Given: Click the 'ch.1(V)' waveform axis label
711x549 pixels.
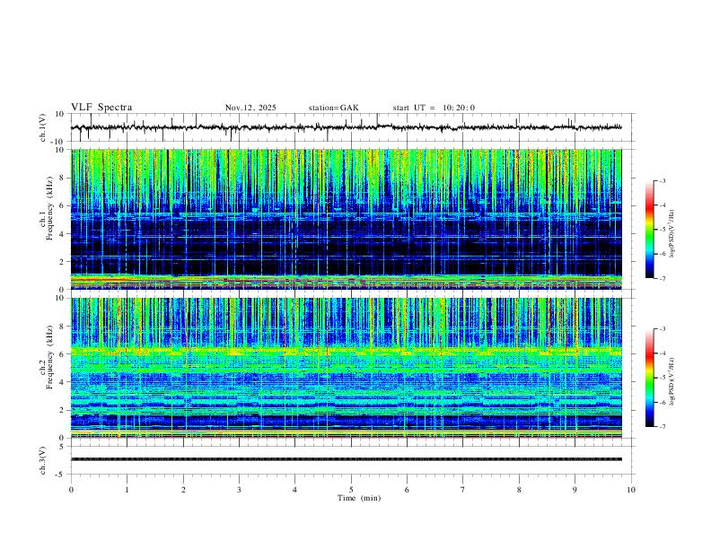Looking at the screenshot, I should tap(43, 127).
